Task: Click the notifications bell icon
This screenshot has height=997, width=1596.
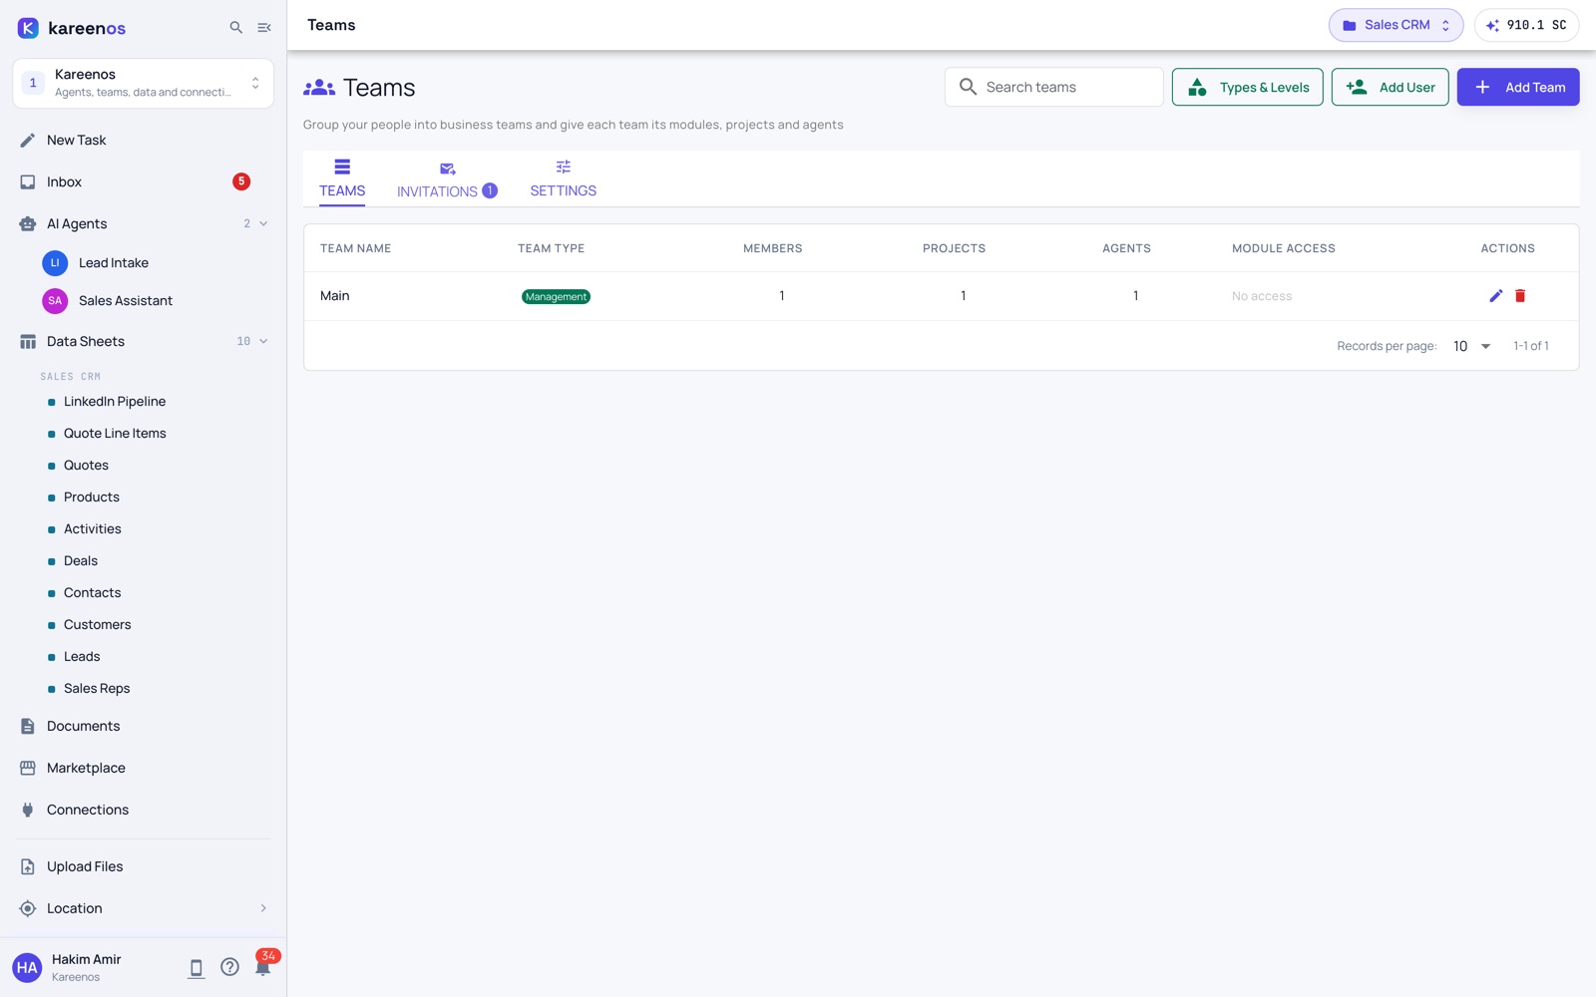Action: [263, 966]
